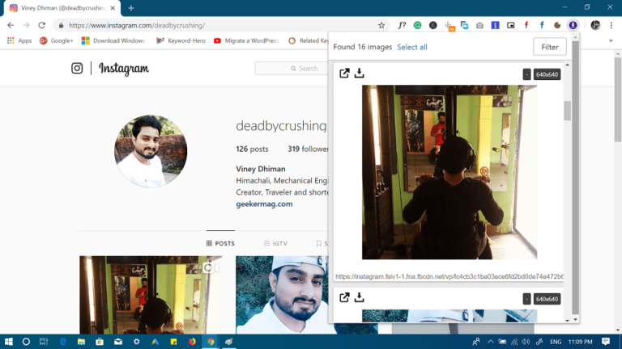Download the first found image

(x=359, y=74)
